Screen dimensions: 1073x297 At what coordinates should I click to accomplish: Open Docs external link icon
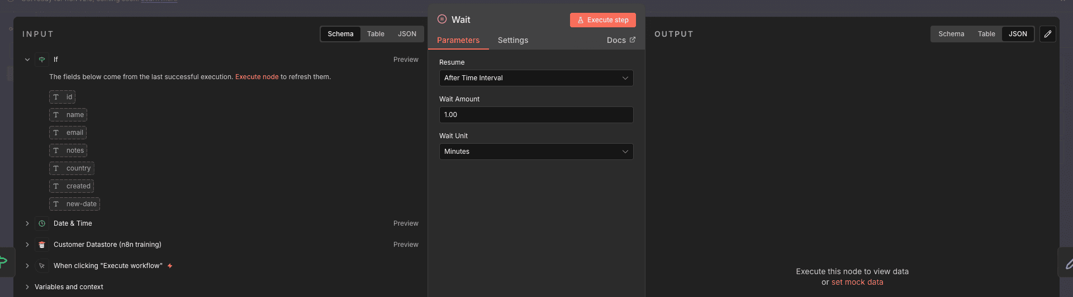pos(633,40)
